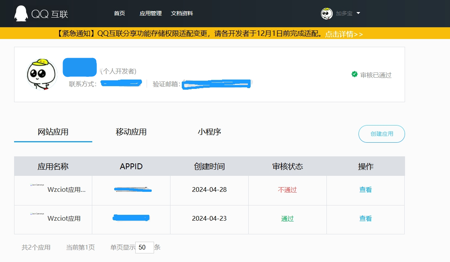Expand the 加多宝 account dropdown arrow
The width and height of the screenshot is (450, 262).
[x=358, y=13]
